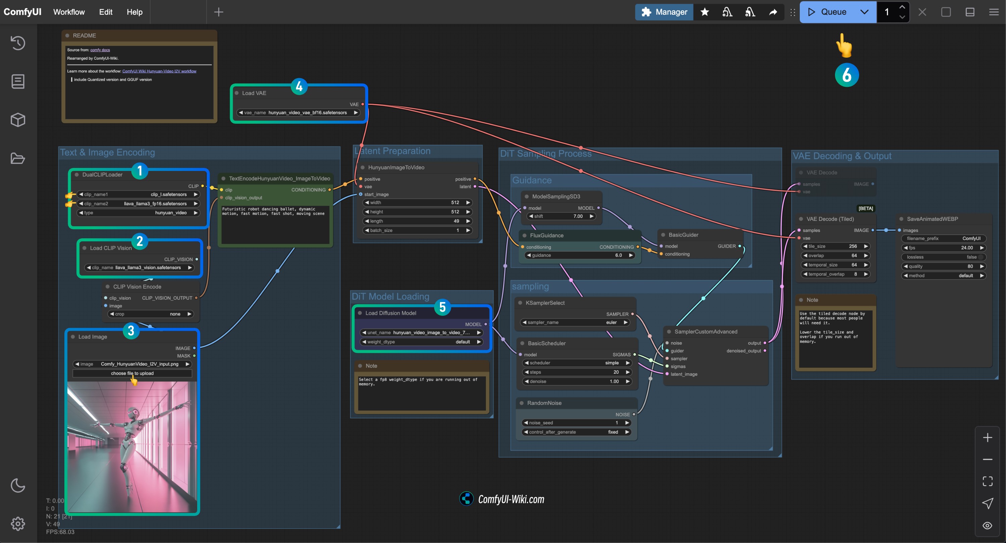This screenshot has height=543, width=1006.
Task: Expand the Queue count stepper dropdown
Action: click(863, 11)
